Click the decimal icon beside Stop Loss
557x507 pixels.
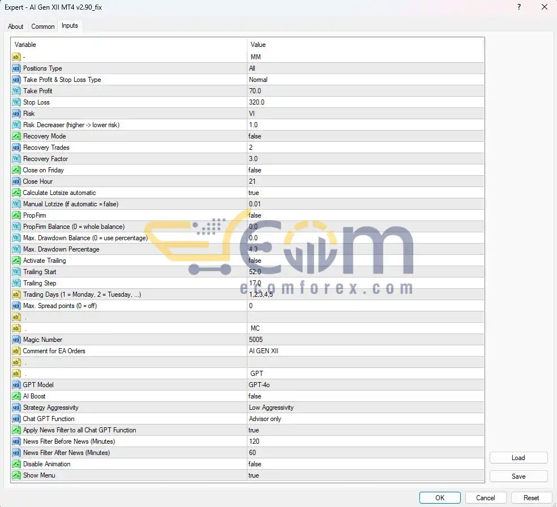(15, 102)
